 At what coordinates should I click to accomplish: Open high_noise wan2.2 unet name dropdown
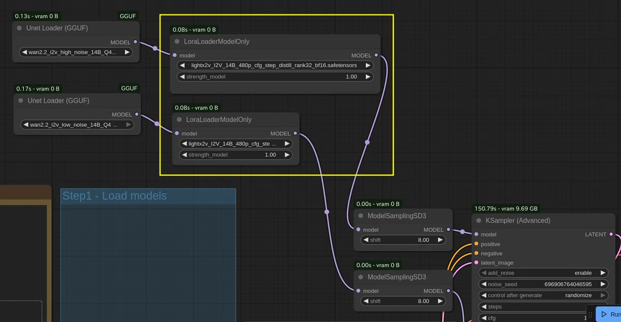[x=76, y=52]
